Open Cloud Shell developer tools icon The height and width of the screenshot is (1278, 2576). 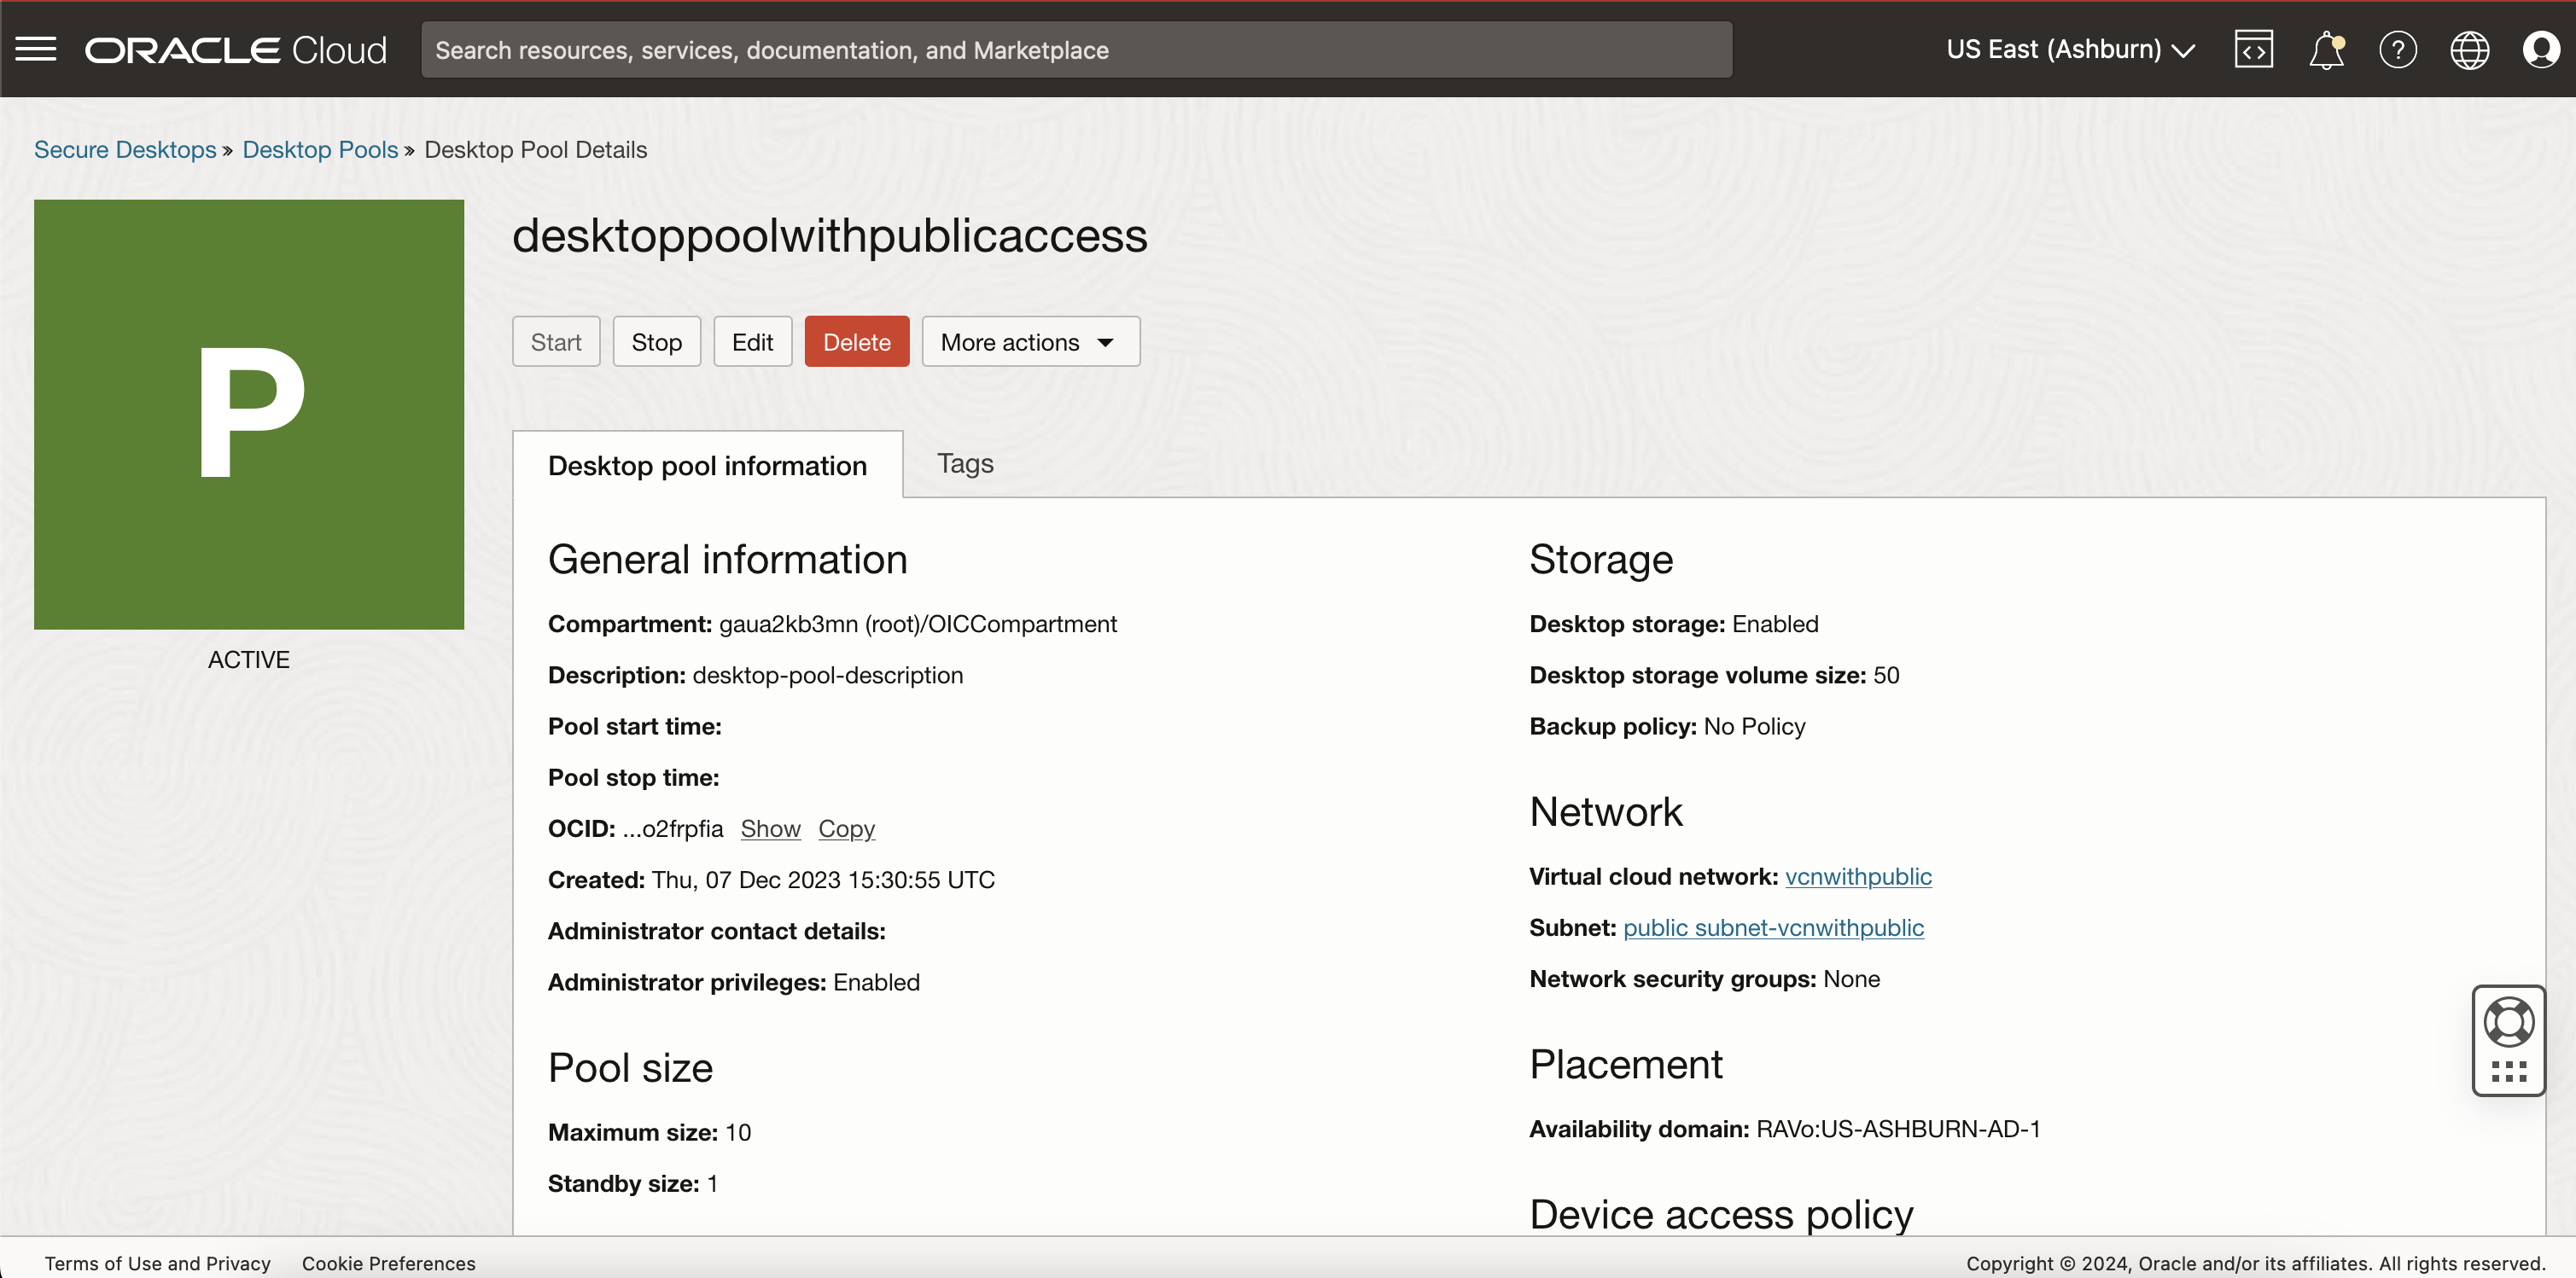coord(2253,49)
